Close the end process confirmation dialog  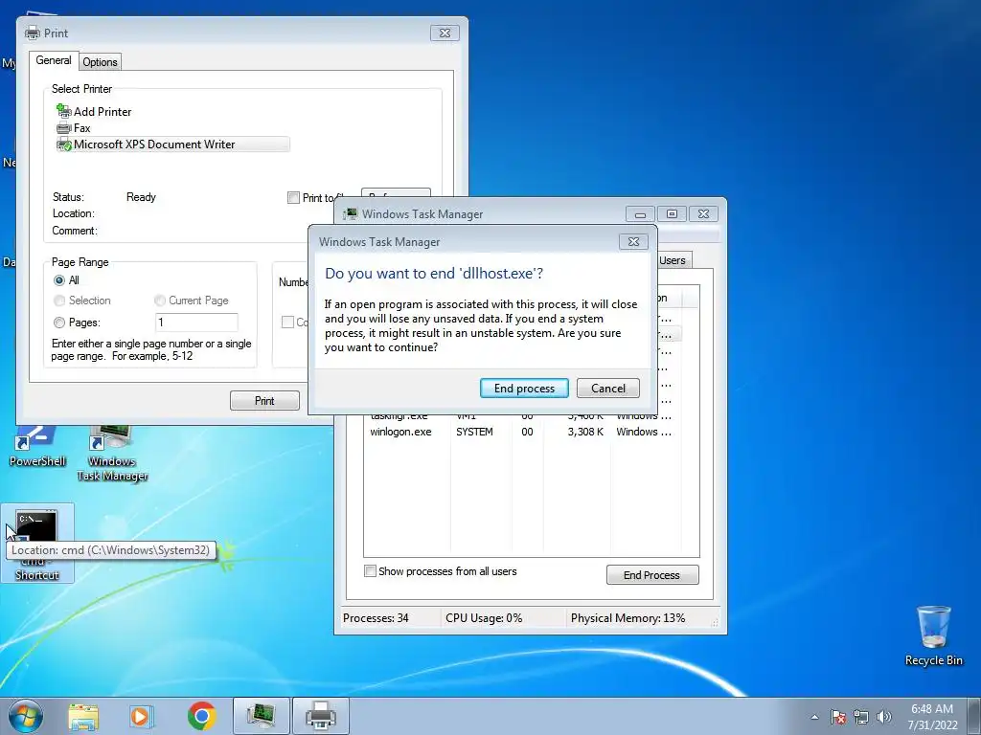tap(633, 242)
